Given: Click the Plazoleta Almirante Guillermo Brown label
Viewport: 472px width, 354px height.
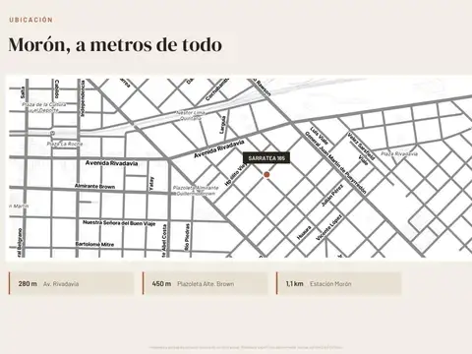Looking at the screenshot, I should coord(196,191).
